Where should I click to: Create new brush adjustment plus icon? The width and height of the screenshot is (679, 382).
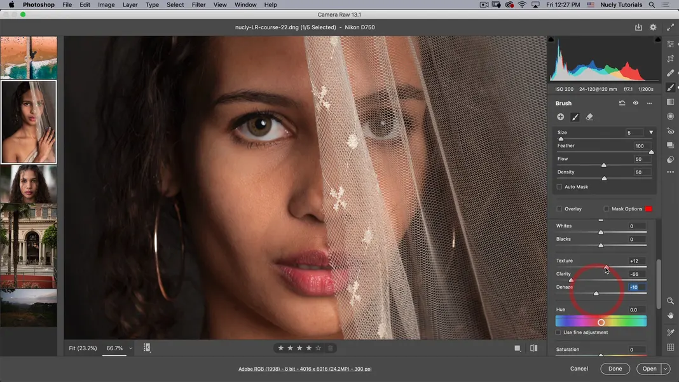pyautogui.click(x=560, y=117)
